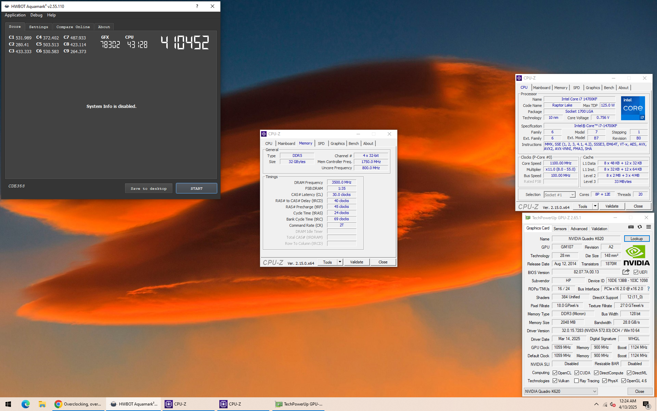This screenshot has width=657, height=411.
Task: Click the GPU-Z refresh icon
Action: (640, 227)
